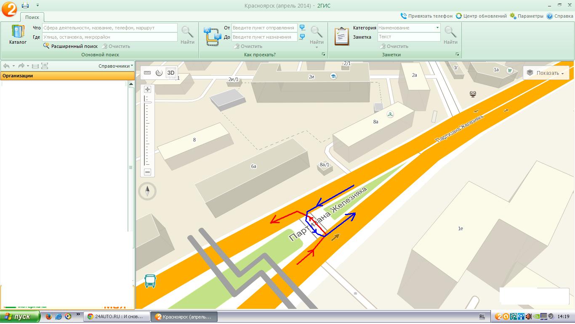Screen dimensions: 575x324
Task: Expand the route Найти options arrow
Action: tap(317, 47)
